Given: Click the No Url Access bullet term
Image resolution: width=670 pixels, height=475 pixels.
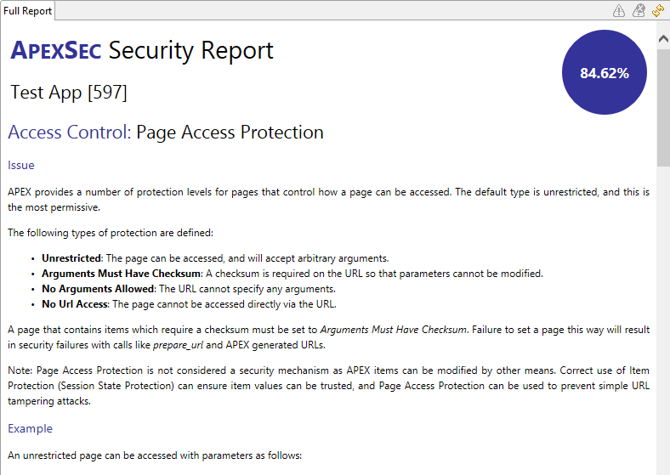Looking at the screenshot, I should [75, 304].
